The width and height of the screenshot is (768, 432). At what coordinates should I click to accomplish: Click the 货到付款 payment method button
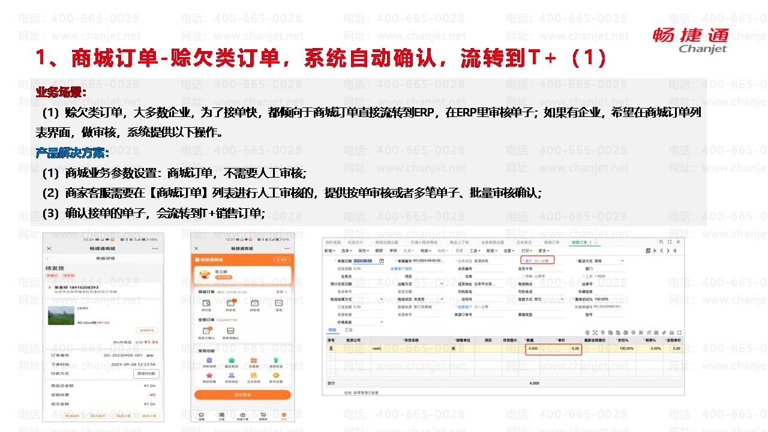click(x=146, y=373)
